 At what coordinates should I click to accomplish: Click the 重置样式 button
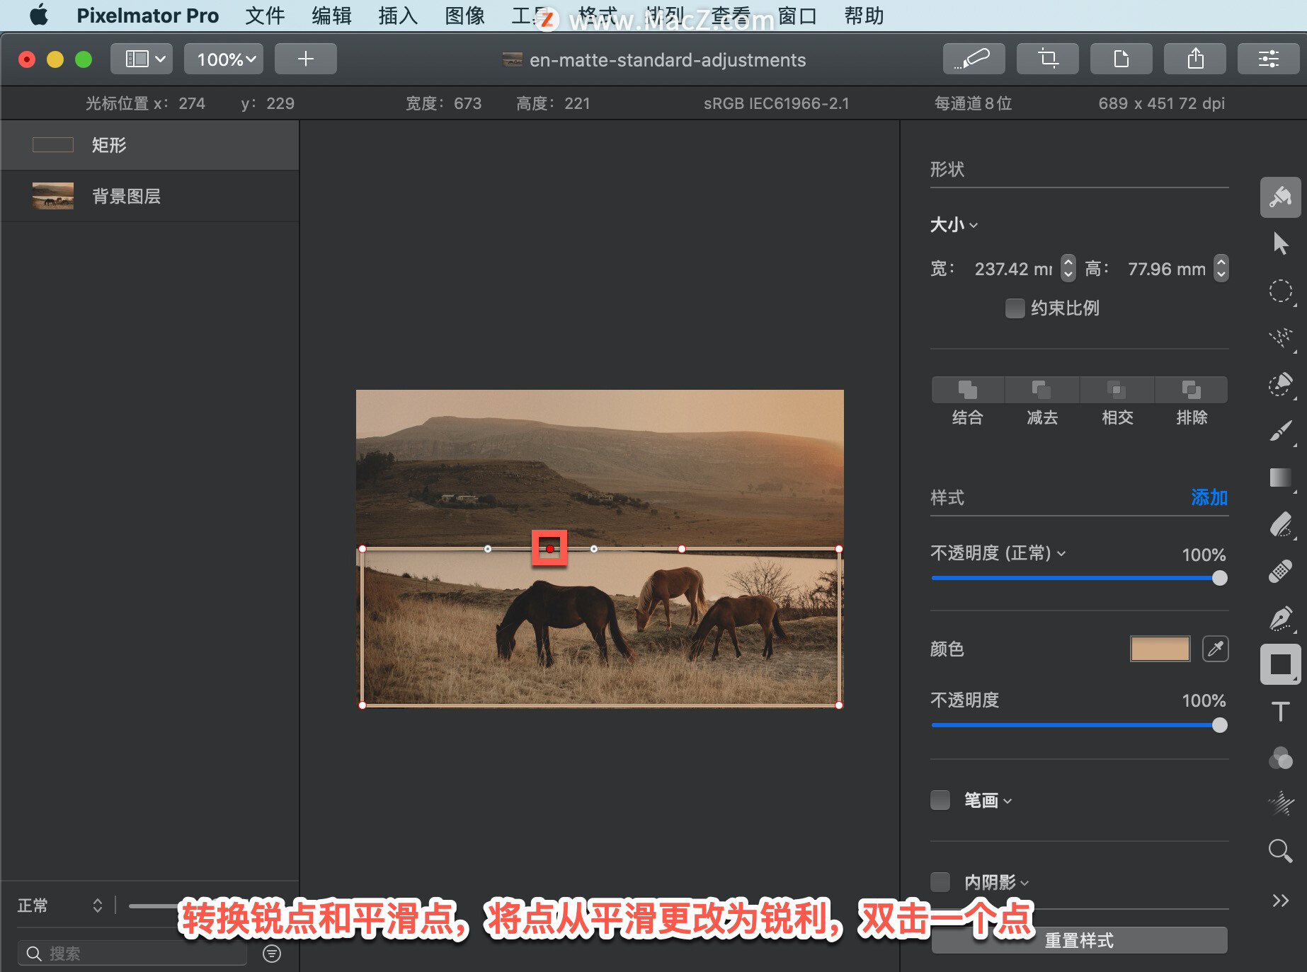coord(1079,941)
